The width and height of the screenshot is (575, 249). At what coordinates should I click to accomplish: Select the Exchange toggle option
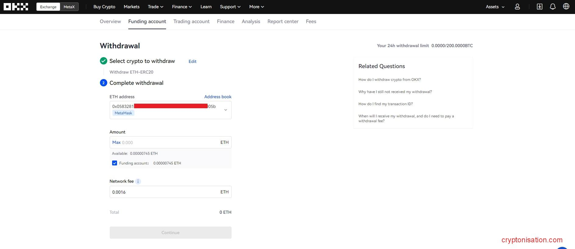point(48,7)
